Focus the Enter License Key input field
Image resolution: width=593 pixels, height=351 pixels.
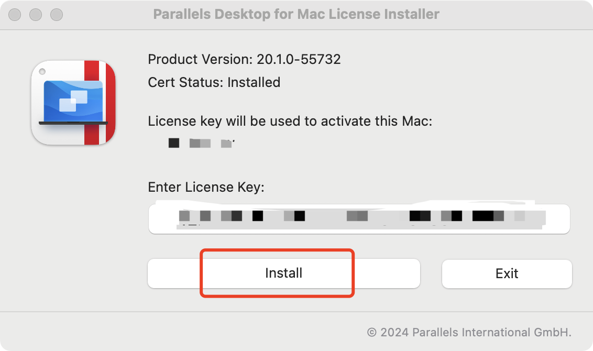(359, 218)
